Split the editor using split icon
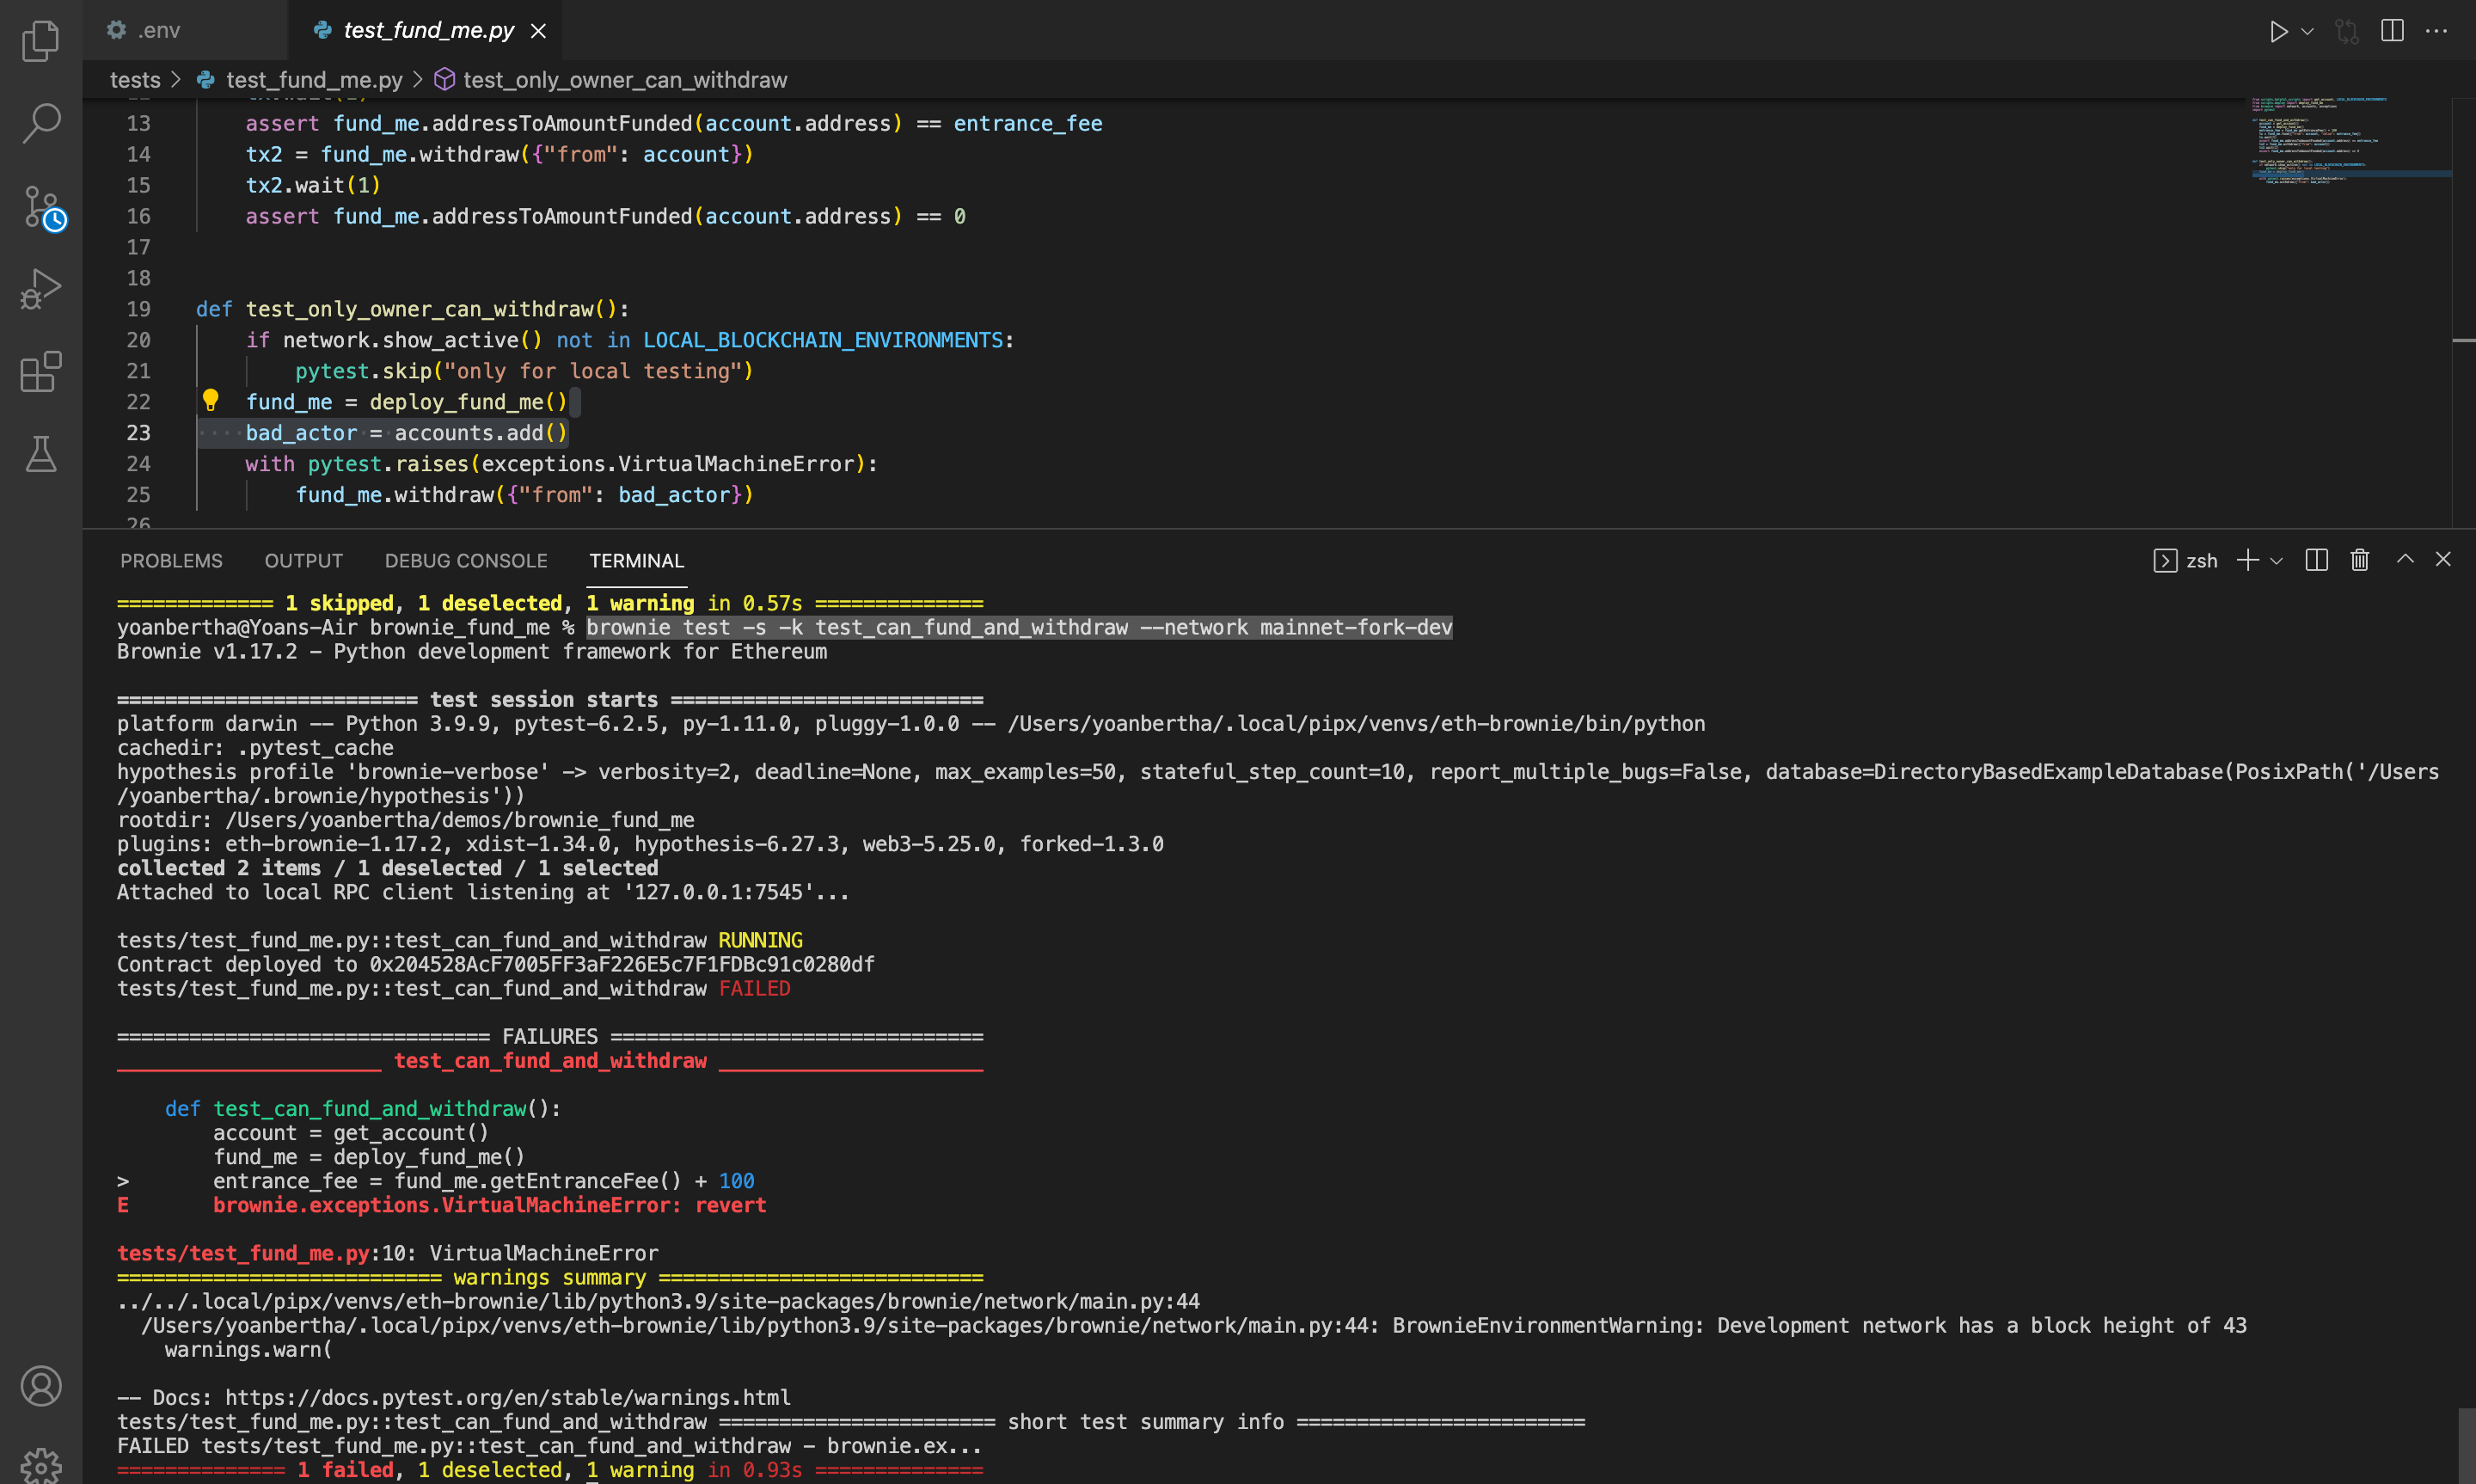The height and width of the screenshot is (1484, 2476). pyautogui.click(x=2391, y=30)
